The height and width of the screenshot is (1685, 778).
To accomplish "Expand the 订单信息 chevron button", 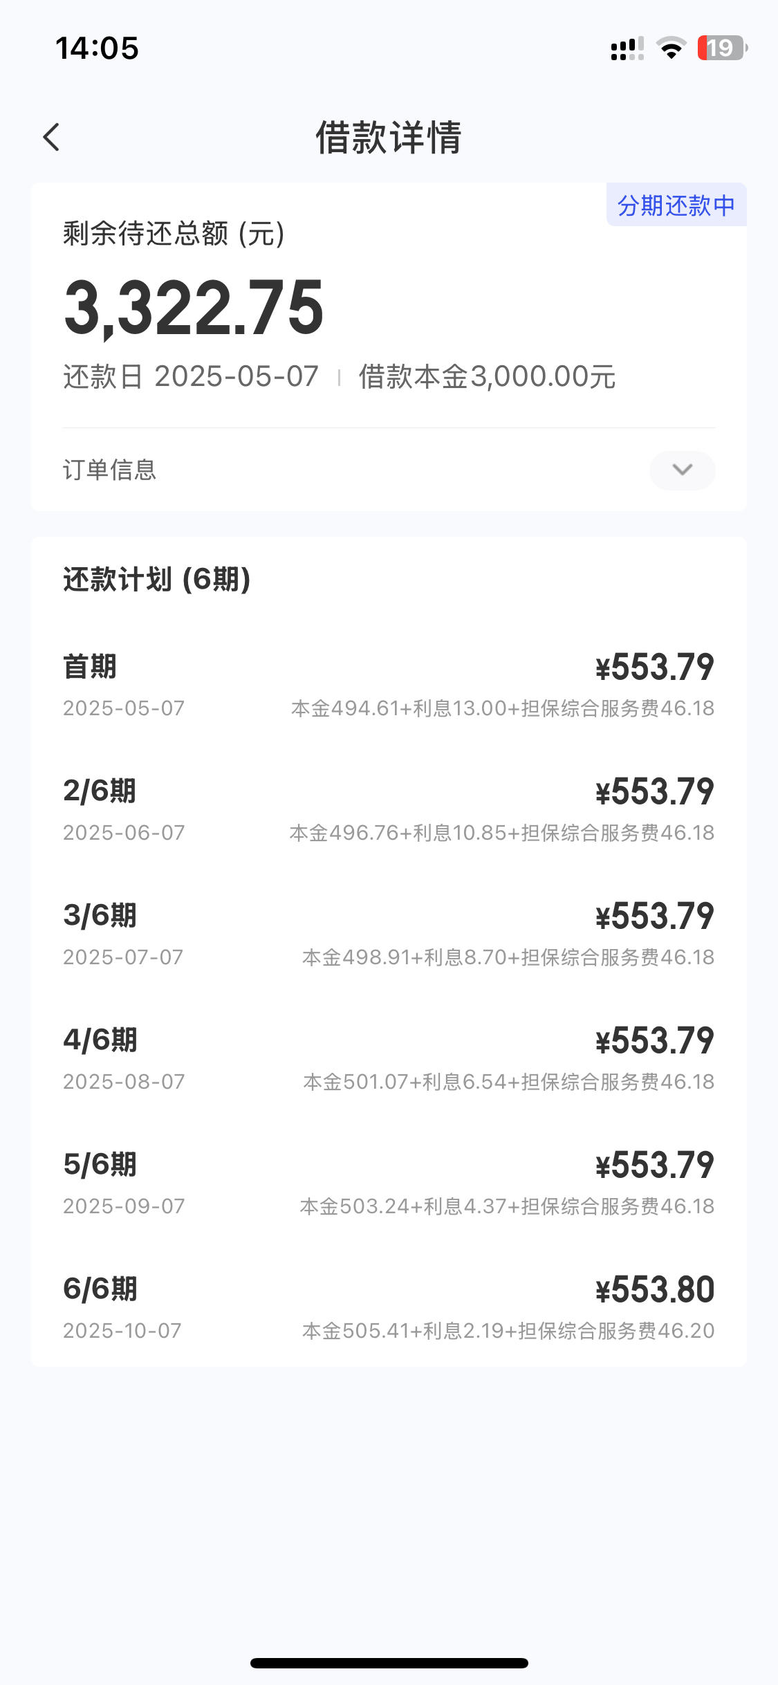I will (x=682, y=470).
